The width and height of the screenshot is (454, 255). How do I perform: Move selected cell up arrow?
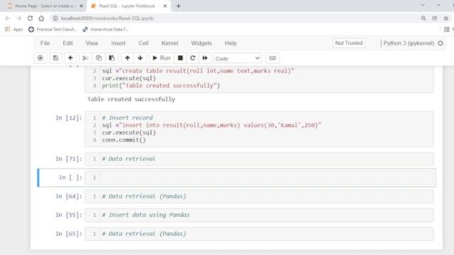pyautogui.click(x=127, y=58)
